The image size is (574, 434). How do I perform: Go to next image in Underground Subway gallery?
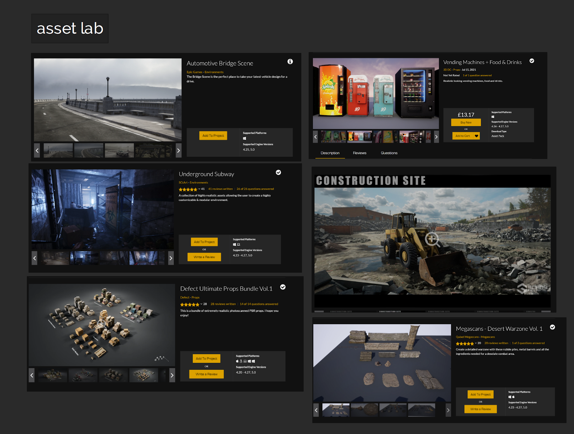click(171, 258)
